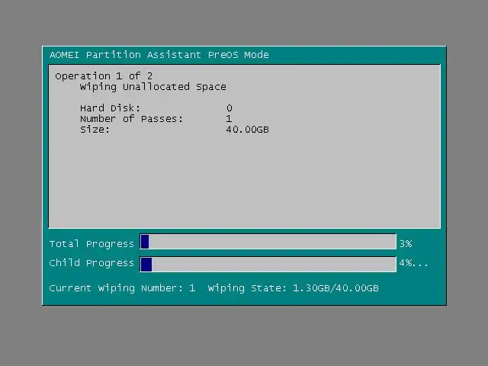Viewport: 488px width, 366px height.
Task: Click the 'Operation 1 of 2' line
Action: coord(104,76)
